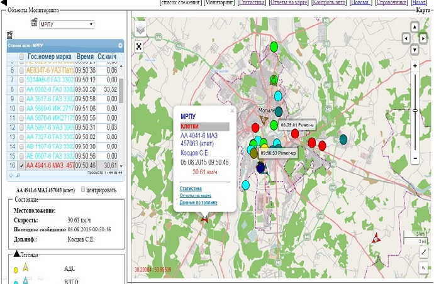Open Контроль авто menu item

[x=329, y=3]
